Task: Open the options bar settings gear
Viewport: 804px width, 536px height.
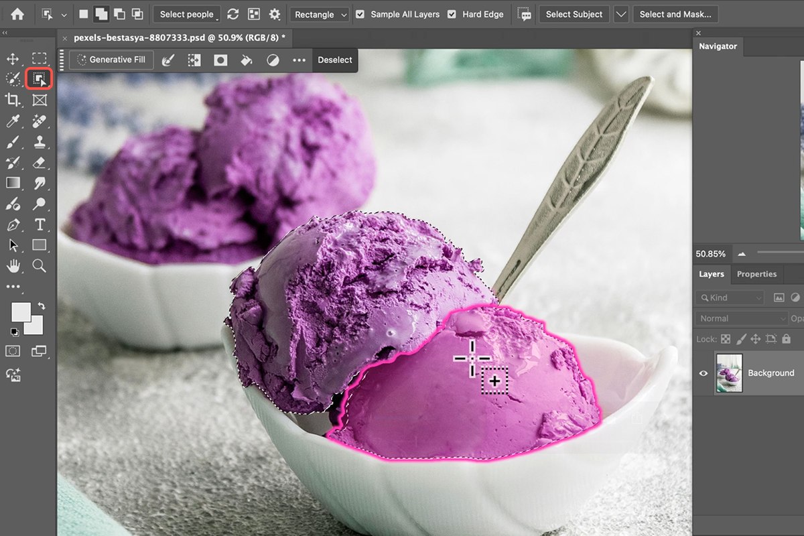Action: (275, 14)
